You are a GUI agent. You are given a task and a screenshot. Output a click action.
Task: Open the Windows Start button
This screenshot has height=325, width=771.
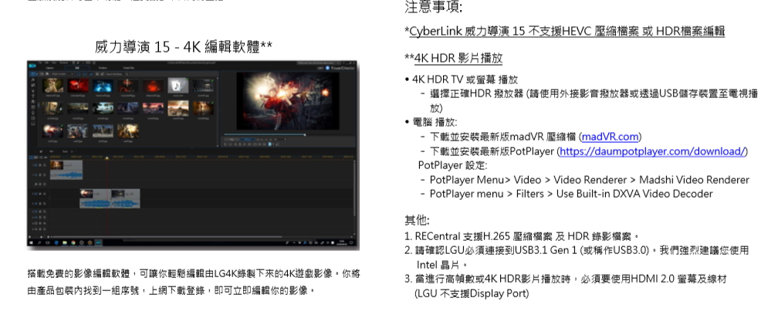pyautogui.click(x=31, y=243)
